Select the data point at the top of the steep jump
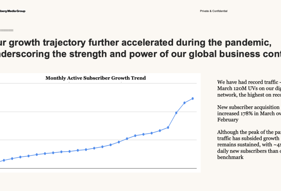The width and height of the screenshot is (281, 191). click(x=176, y=112)
